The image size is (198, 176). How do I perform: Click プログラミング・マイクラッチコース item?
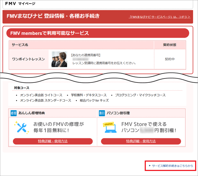pyautogui.click(x=140, y=95)
